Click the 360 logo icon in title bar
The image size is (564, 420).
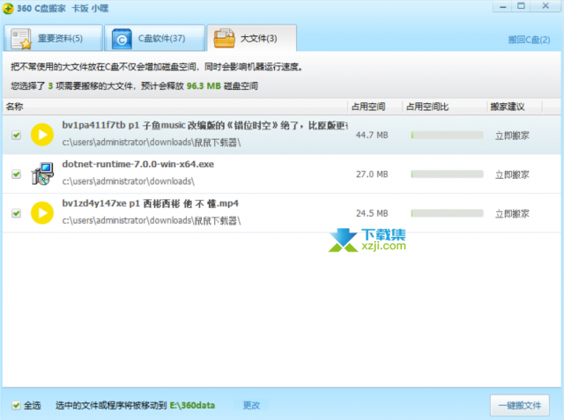coord(8,8)
